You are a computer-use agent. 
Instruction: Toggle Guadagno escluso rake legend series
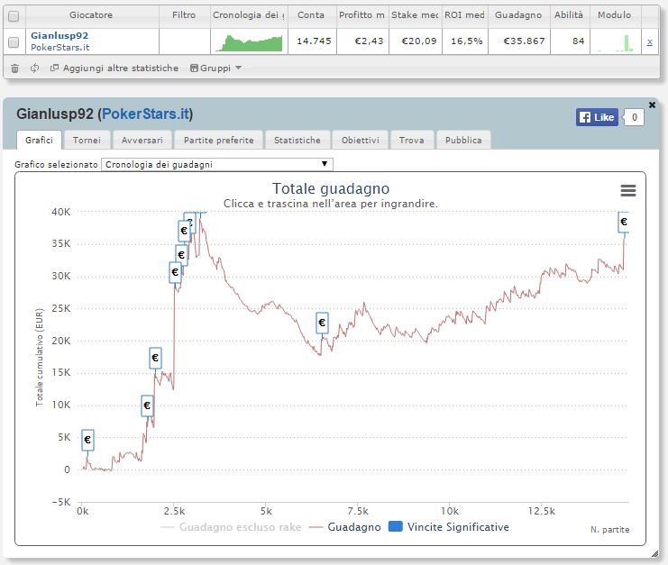(231, 527)
